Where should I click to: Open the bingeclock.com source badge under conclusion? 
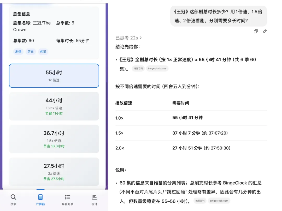157,68
